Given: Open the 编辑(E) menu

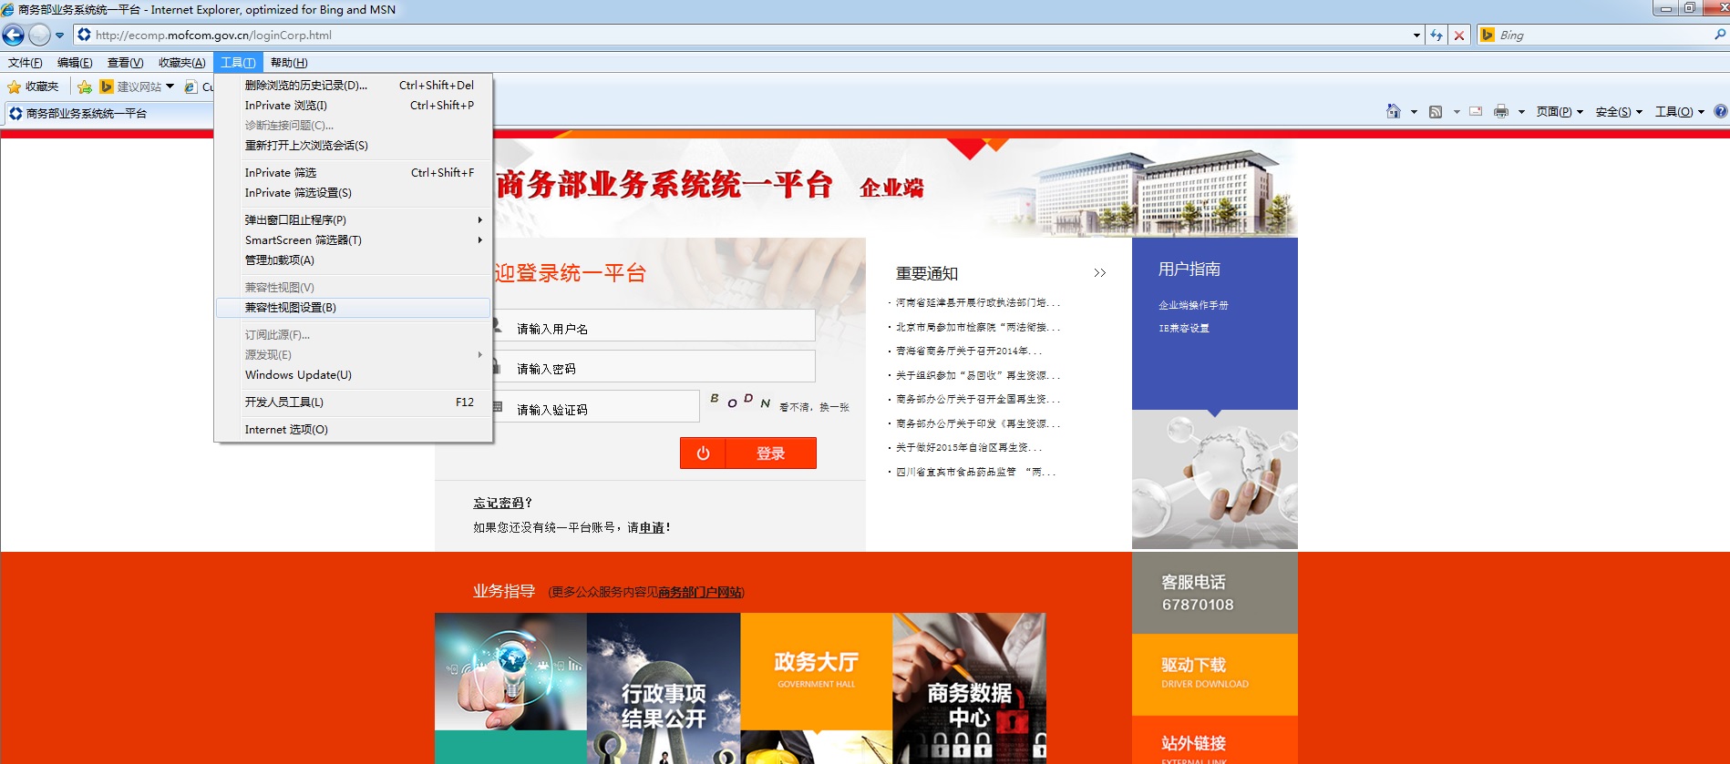Looking at the screenshot, I should [x=75, y=63].
